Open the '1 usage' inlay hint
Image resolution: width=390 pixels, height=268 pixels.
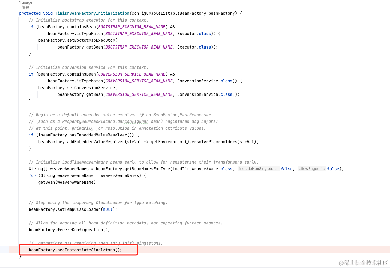[x=26, y=2]
